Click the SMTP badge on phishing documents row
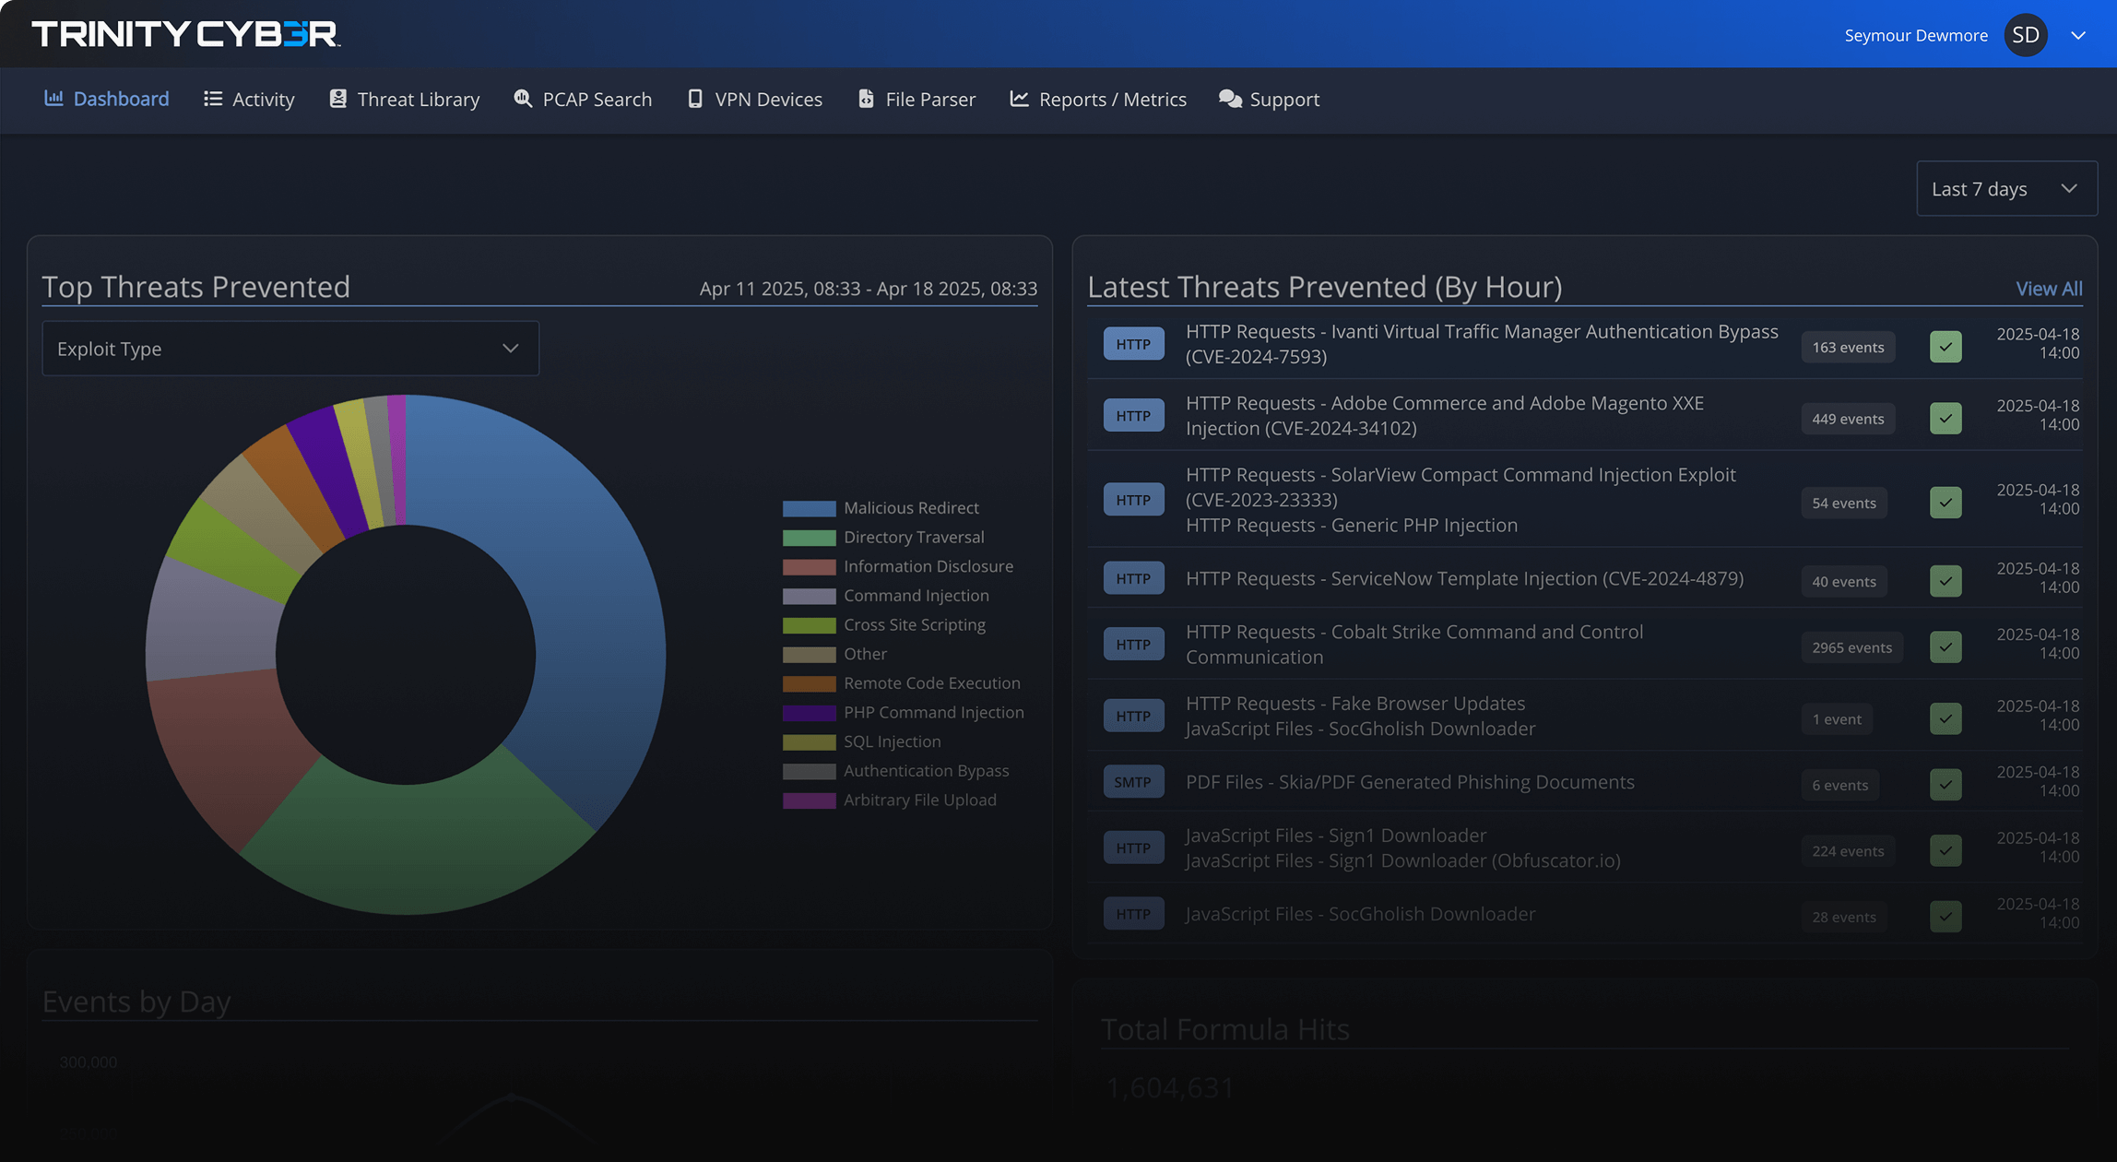This screenshot has width=2117, height=1162. click(x=1133, y=781)
